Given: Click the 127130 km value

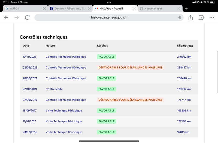Looking at the screenshot, I should pos(184,121).
